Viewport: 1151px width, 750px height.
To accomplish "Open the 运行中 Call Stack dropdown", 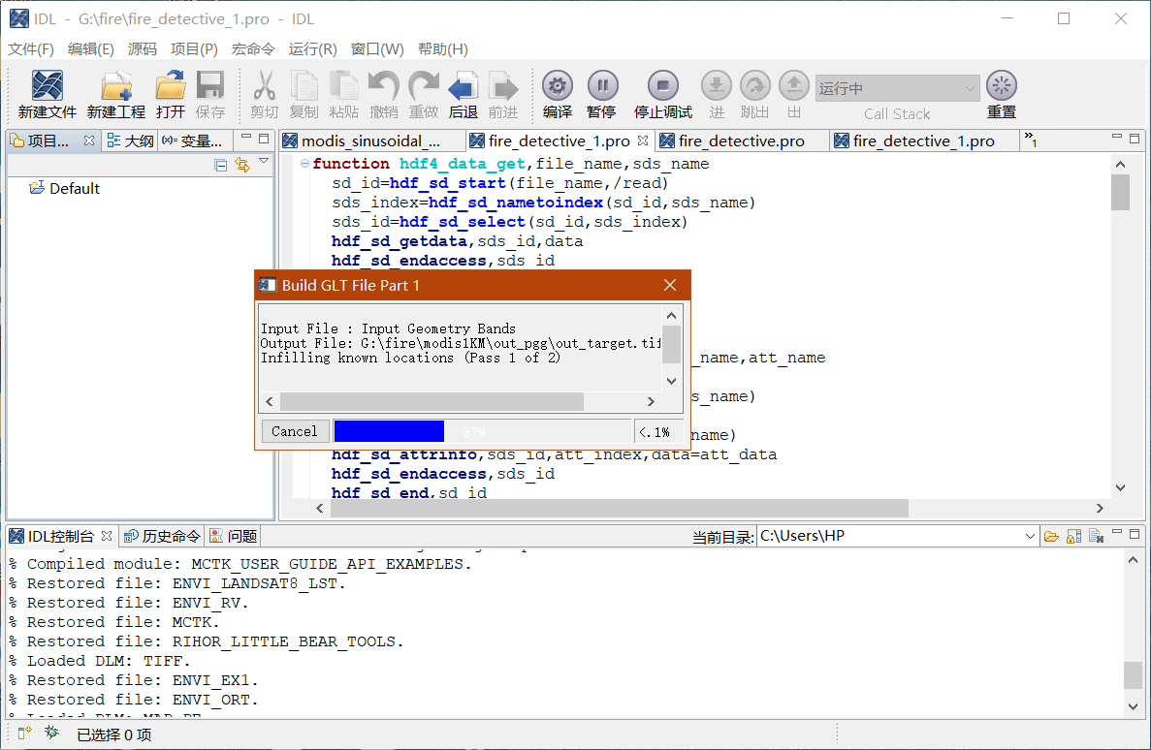I will click(897, 88).
